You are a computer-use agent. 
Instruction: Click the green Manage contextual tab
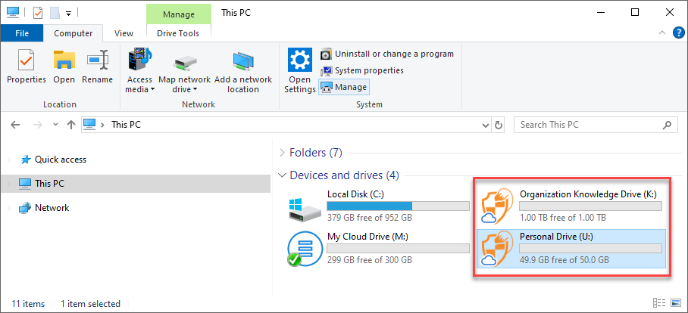pos(179,14)
